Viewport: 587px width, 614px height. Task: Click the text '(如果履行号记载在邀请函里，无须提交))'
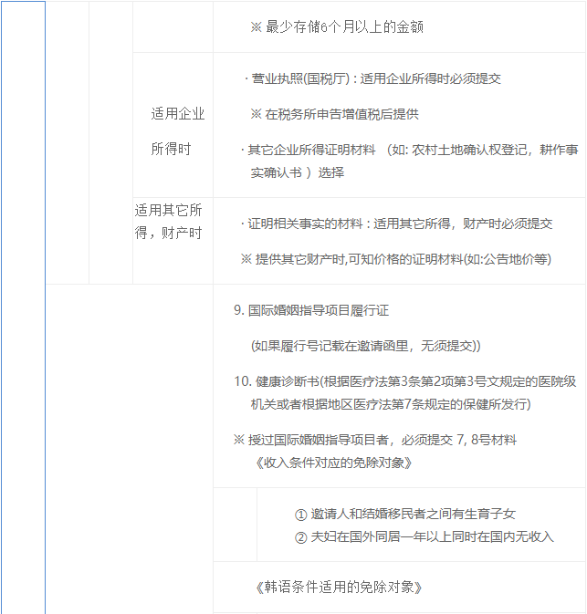tap(365, 346)
